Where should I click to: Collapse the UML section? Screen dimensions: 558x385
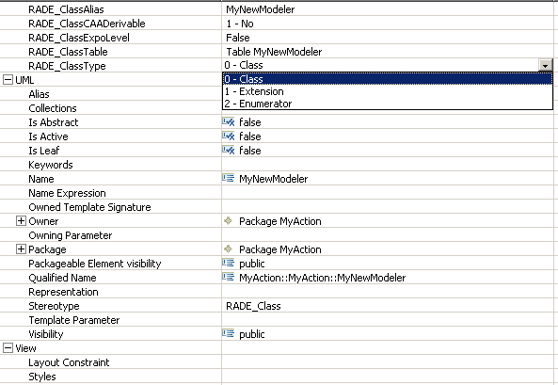coord(8,80)
